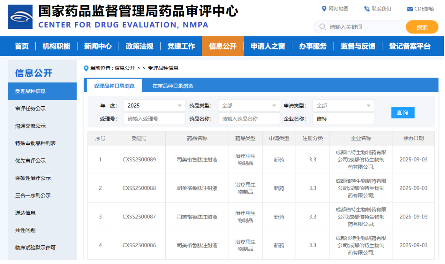Expand the 药品类型 dropdown
The height and width of the screenshot is (264, 445).
pos(249,106)
